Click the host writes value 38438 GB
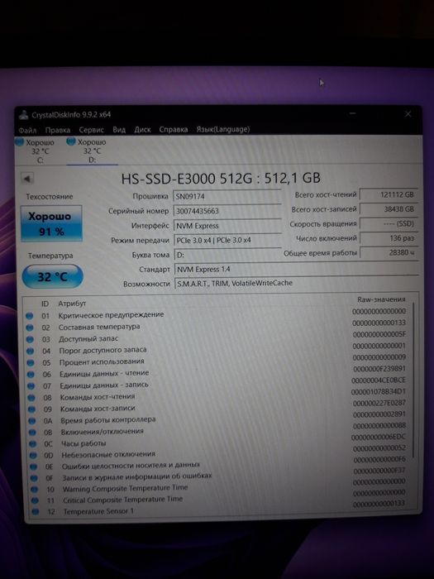 pyautogui.click(x=389, y=209)
